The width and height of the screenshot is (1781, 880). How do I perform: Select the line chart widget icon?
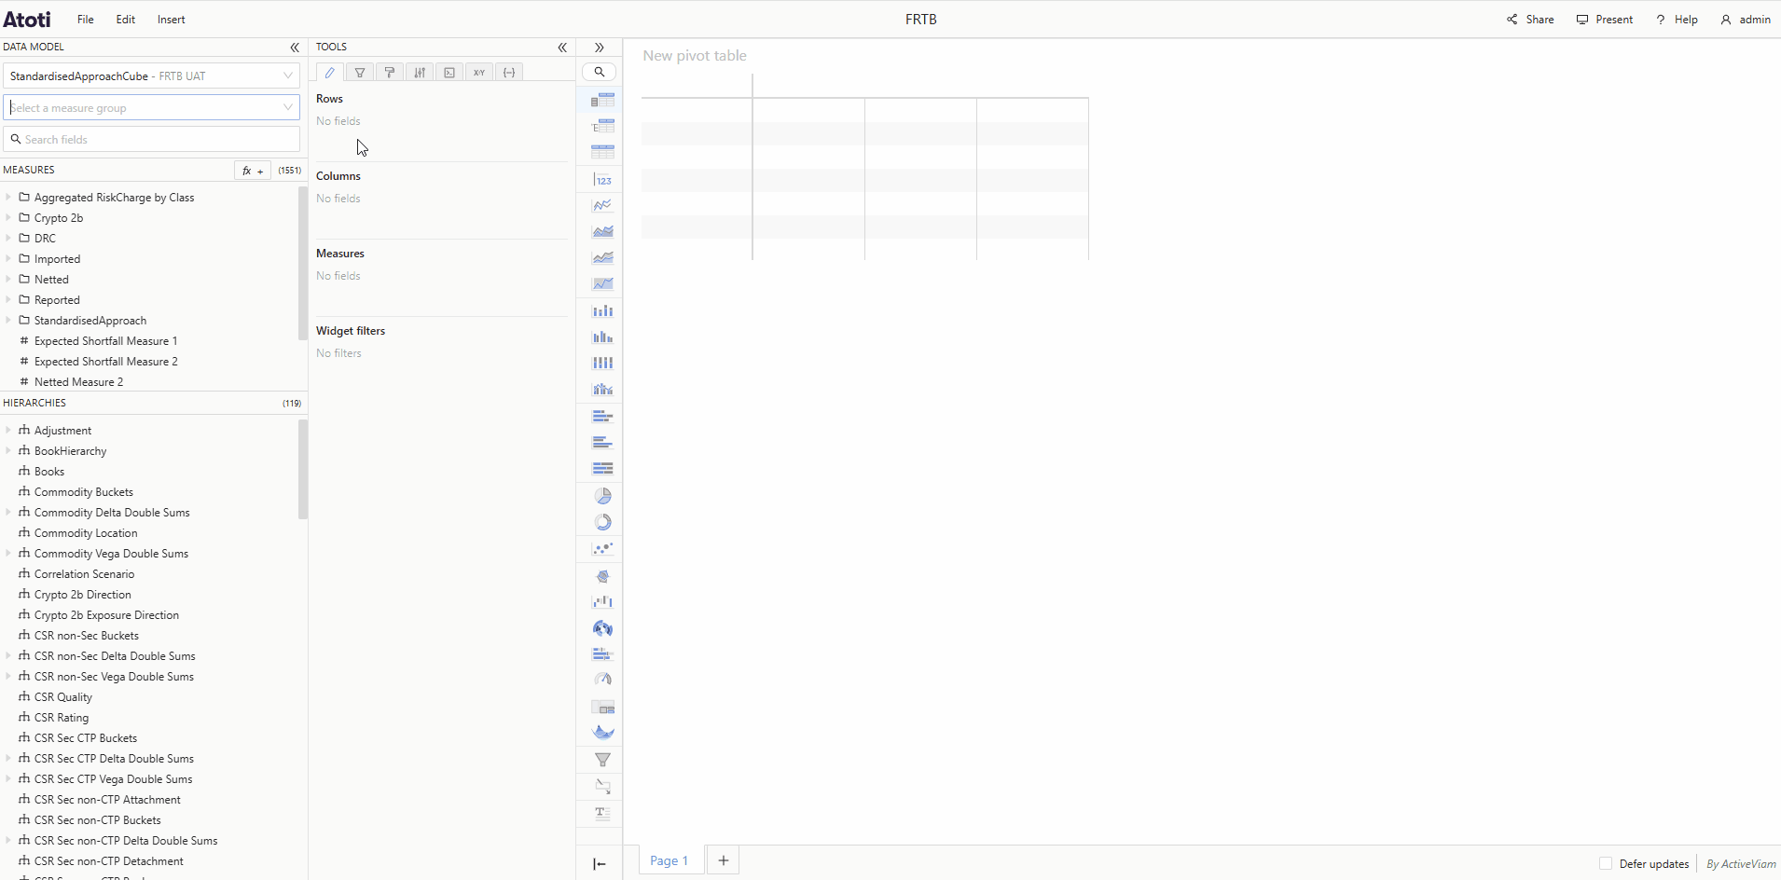pos(603,205)
